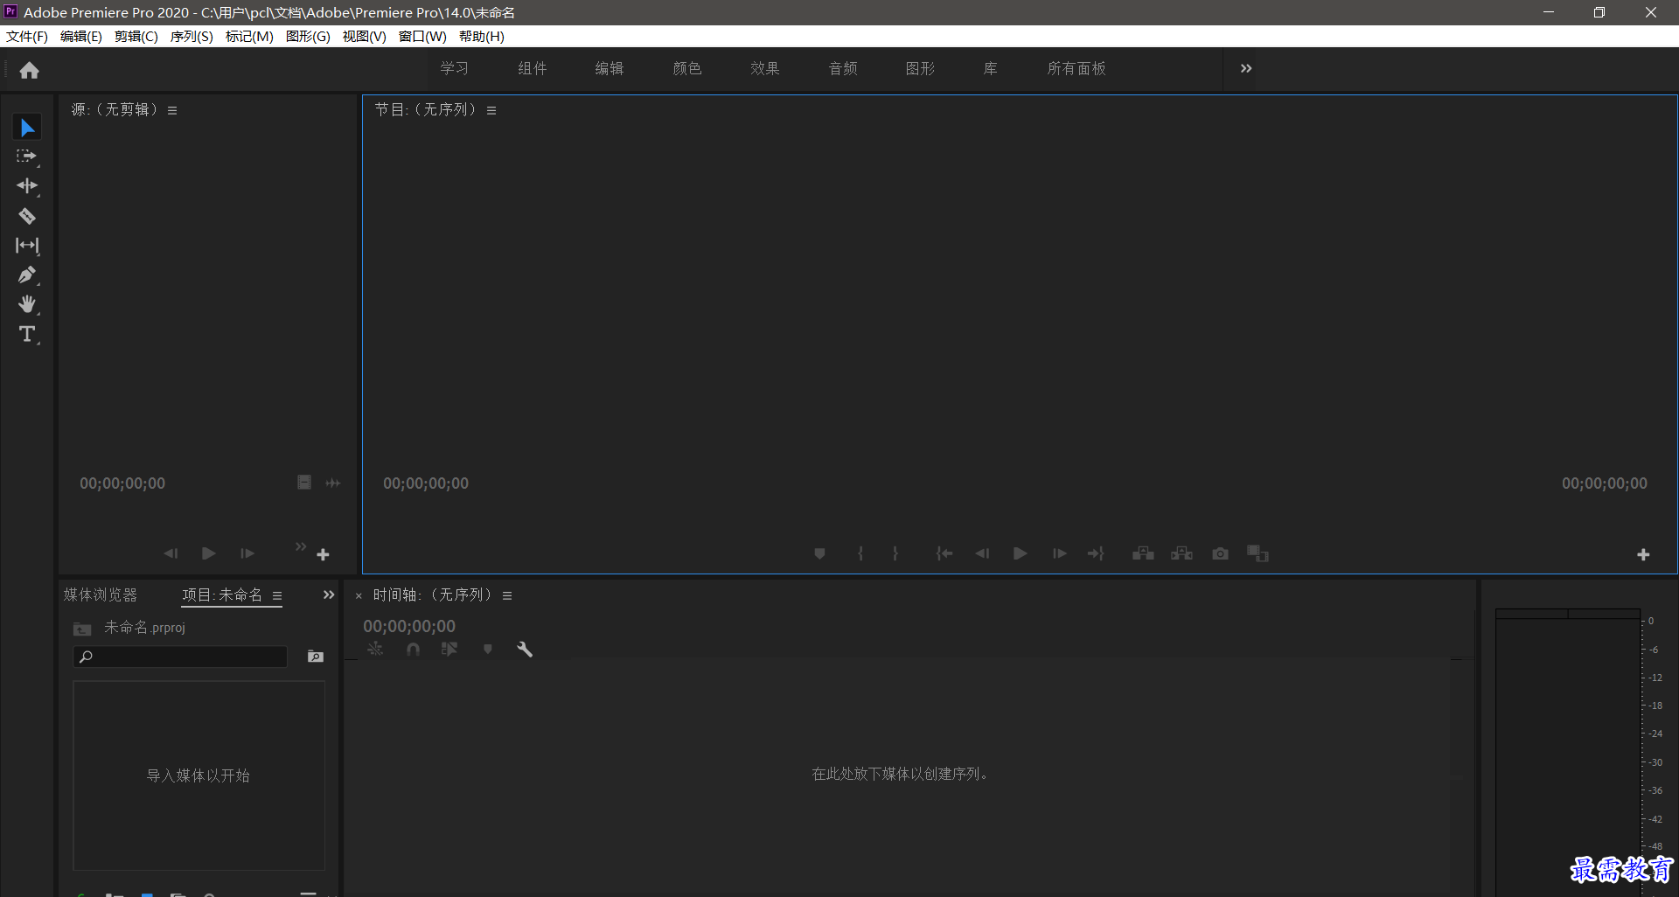
Task: Switch to 音频 workspace
Action: (843, 68)
